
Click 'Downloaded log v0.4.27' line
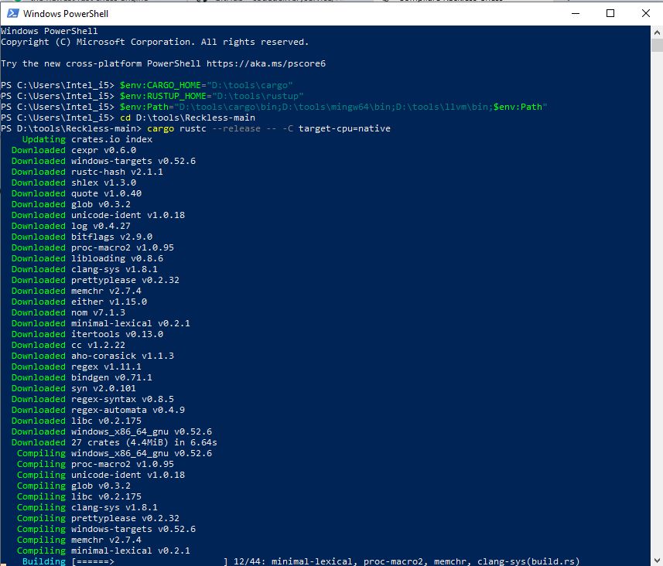point(71,226)
